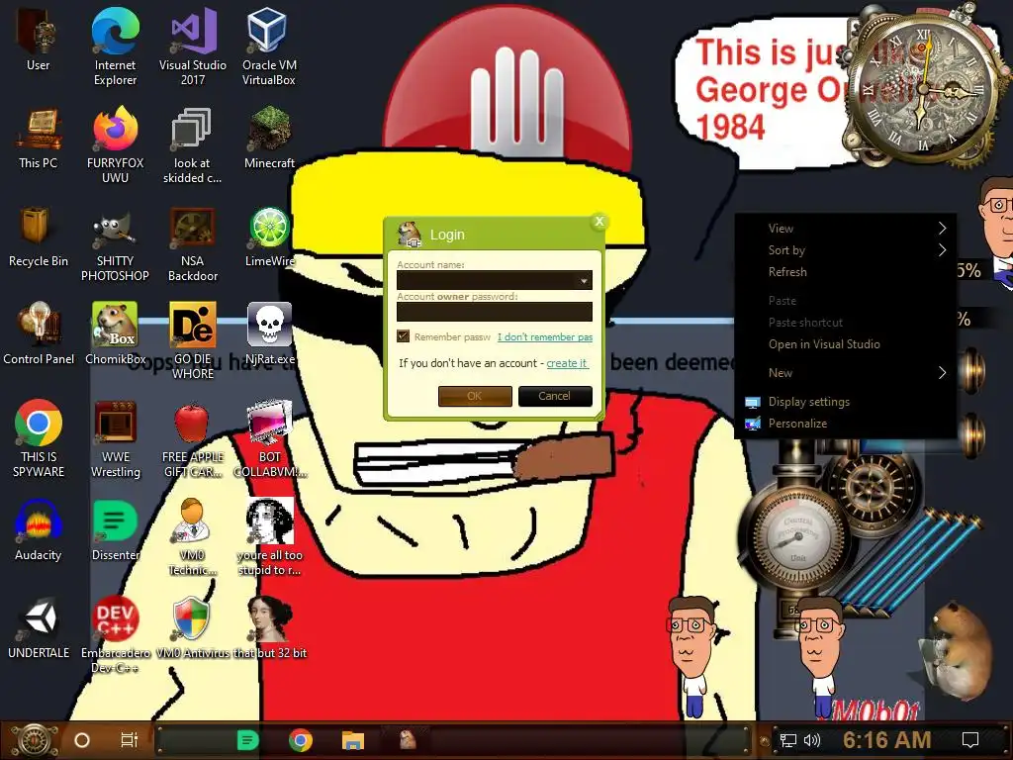
Task: Expand the View submenu arrow
Action: 942,229
